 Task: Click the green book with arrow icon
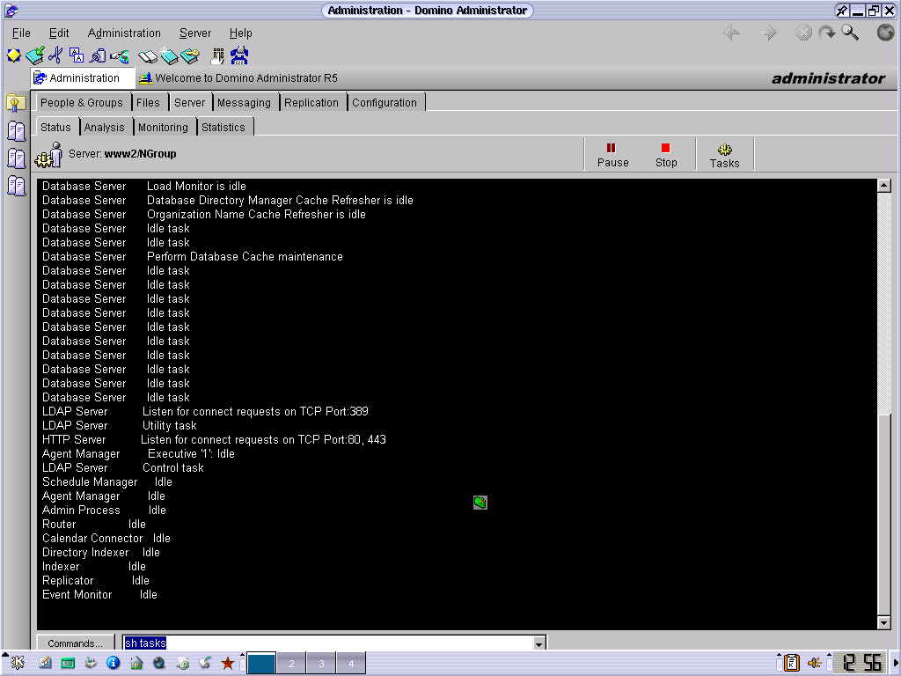(34, 55)
